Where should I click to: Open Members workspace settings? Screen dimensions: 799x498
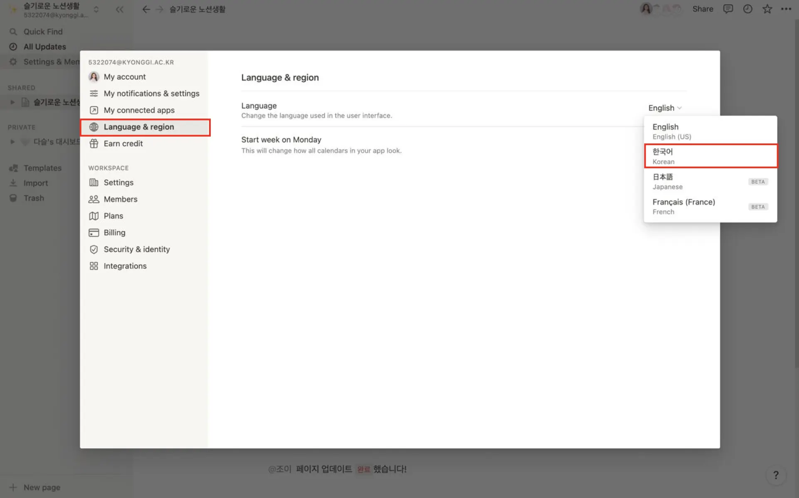[x=120, y=199]
